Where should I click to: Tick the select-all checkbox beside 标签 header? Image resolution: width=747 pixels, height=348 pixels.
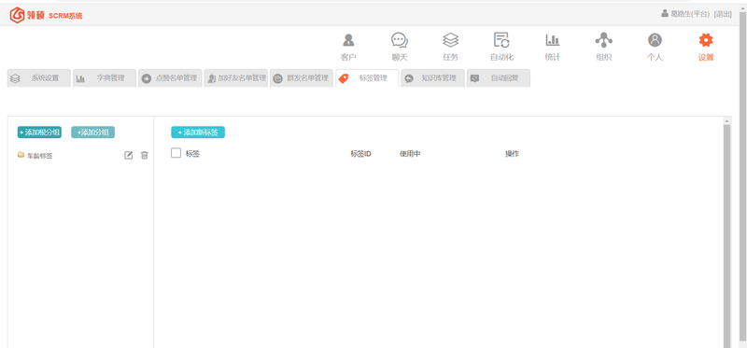[x=176, y=153]
